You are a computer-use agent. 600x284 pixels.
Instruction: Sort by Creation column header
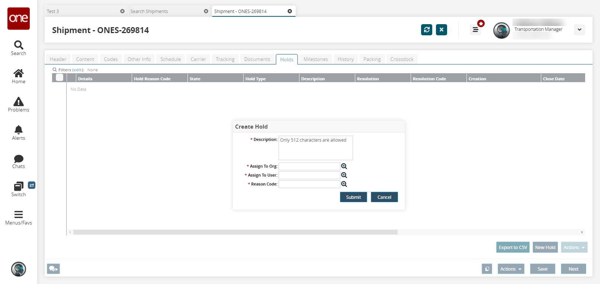point(504,78)
